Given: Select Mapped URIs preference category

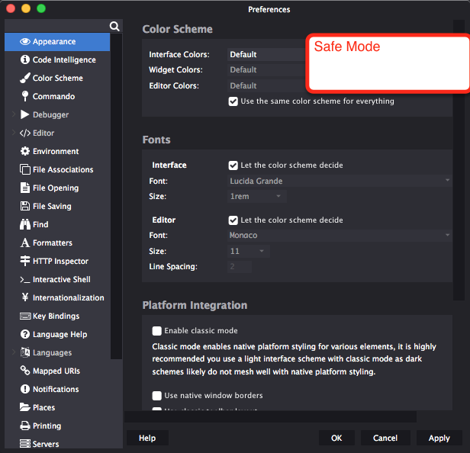Looking at the screenshot, I should tap(57, 371).
